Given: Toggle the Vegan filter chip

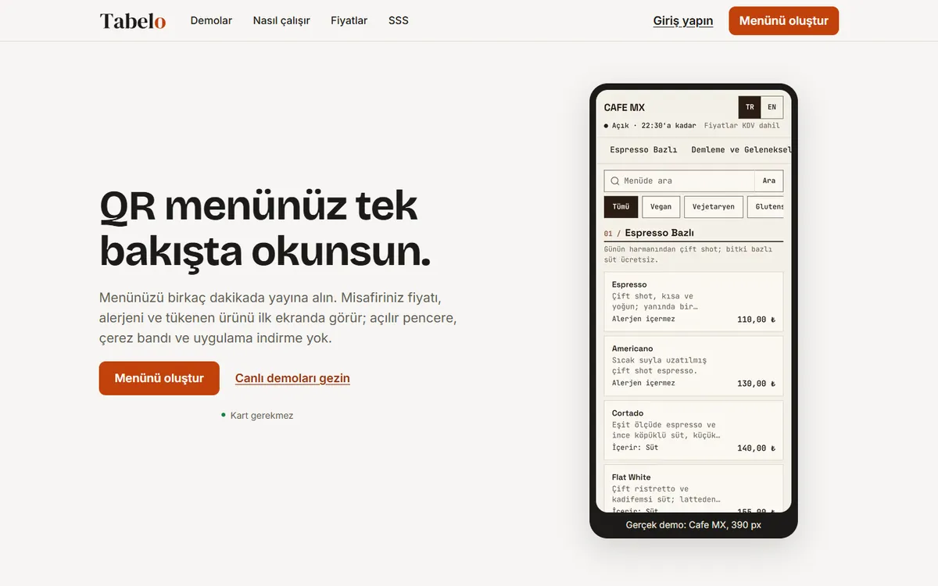Looking at the screenshot, I should coord(661,207).
